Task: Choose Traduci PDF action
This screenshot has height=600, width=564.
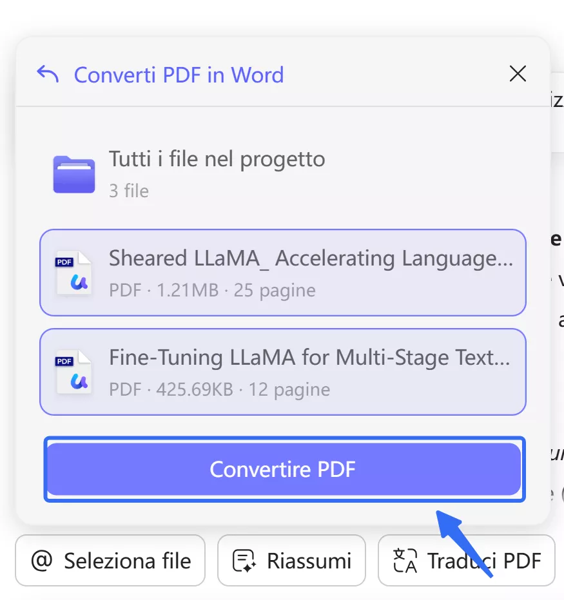Action: (466, 560)
